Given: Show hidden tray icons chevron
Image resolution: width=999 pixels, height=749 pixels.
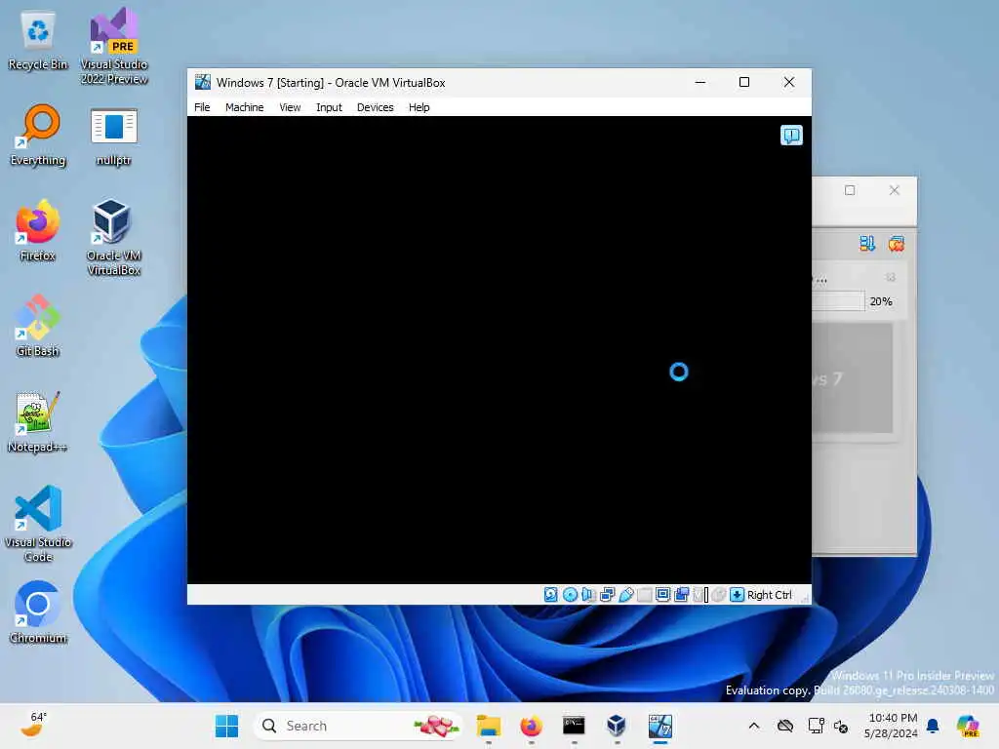Looking at the screenshot, I should click(x=754, y=726).
